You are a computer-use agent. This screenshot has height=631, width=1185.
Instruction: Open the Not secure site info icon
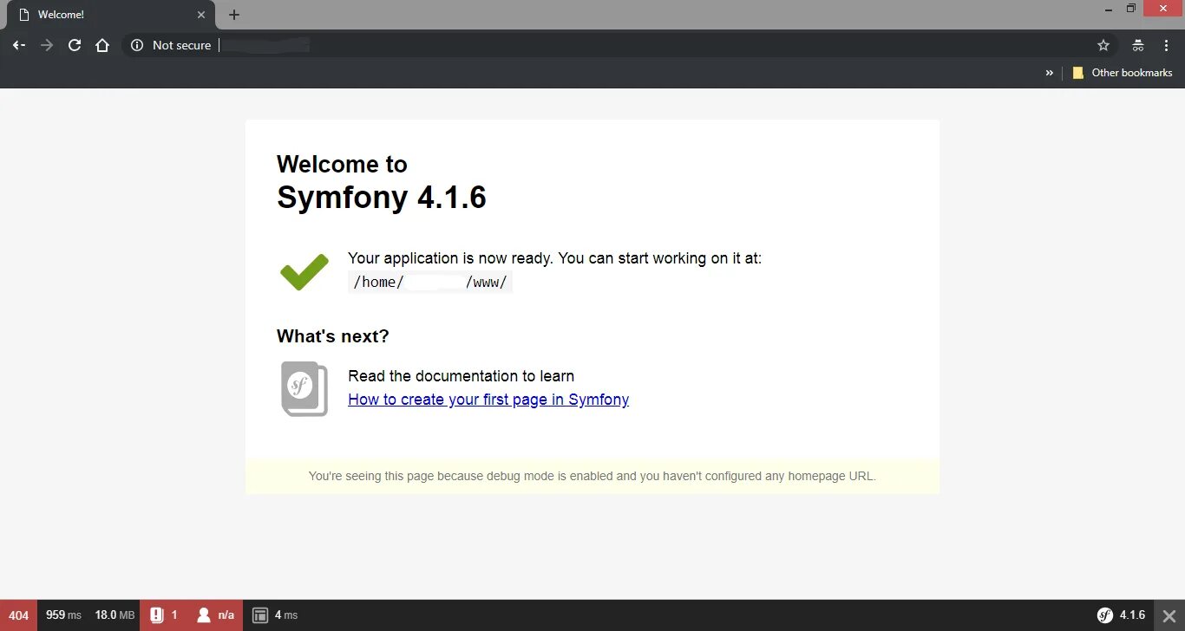(x=137, y=45)
